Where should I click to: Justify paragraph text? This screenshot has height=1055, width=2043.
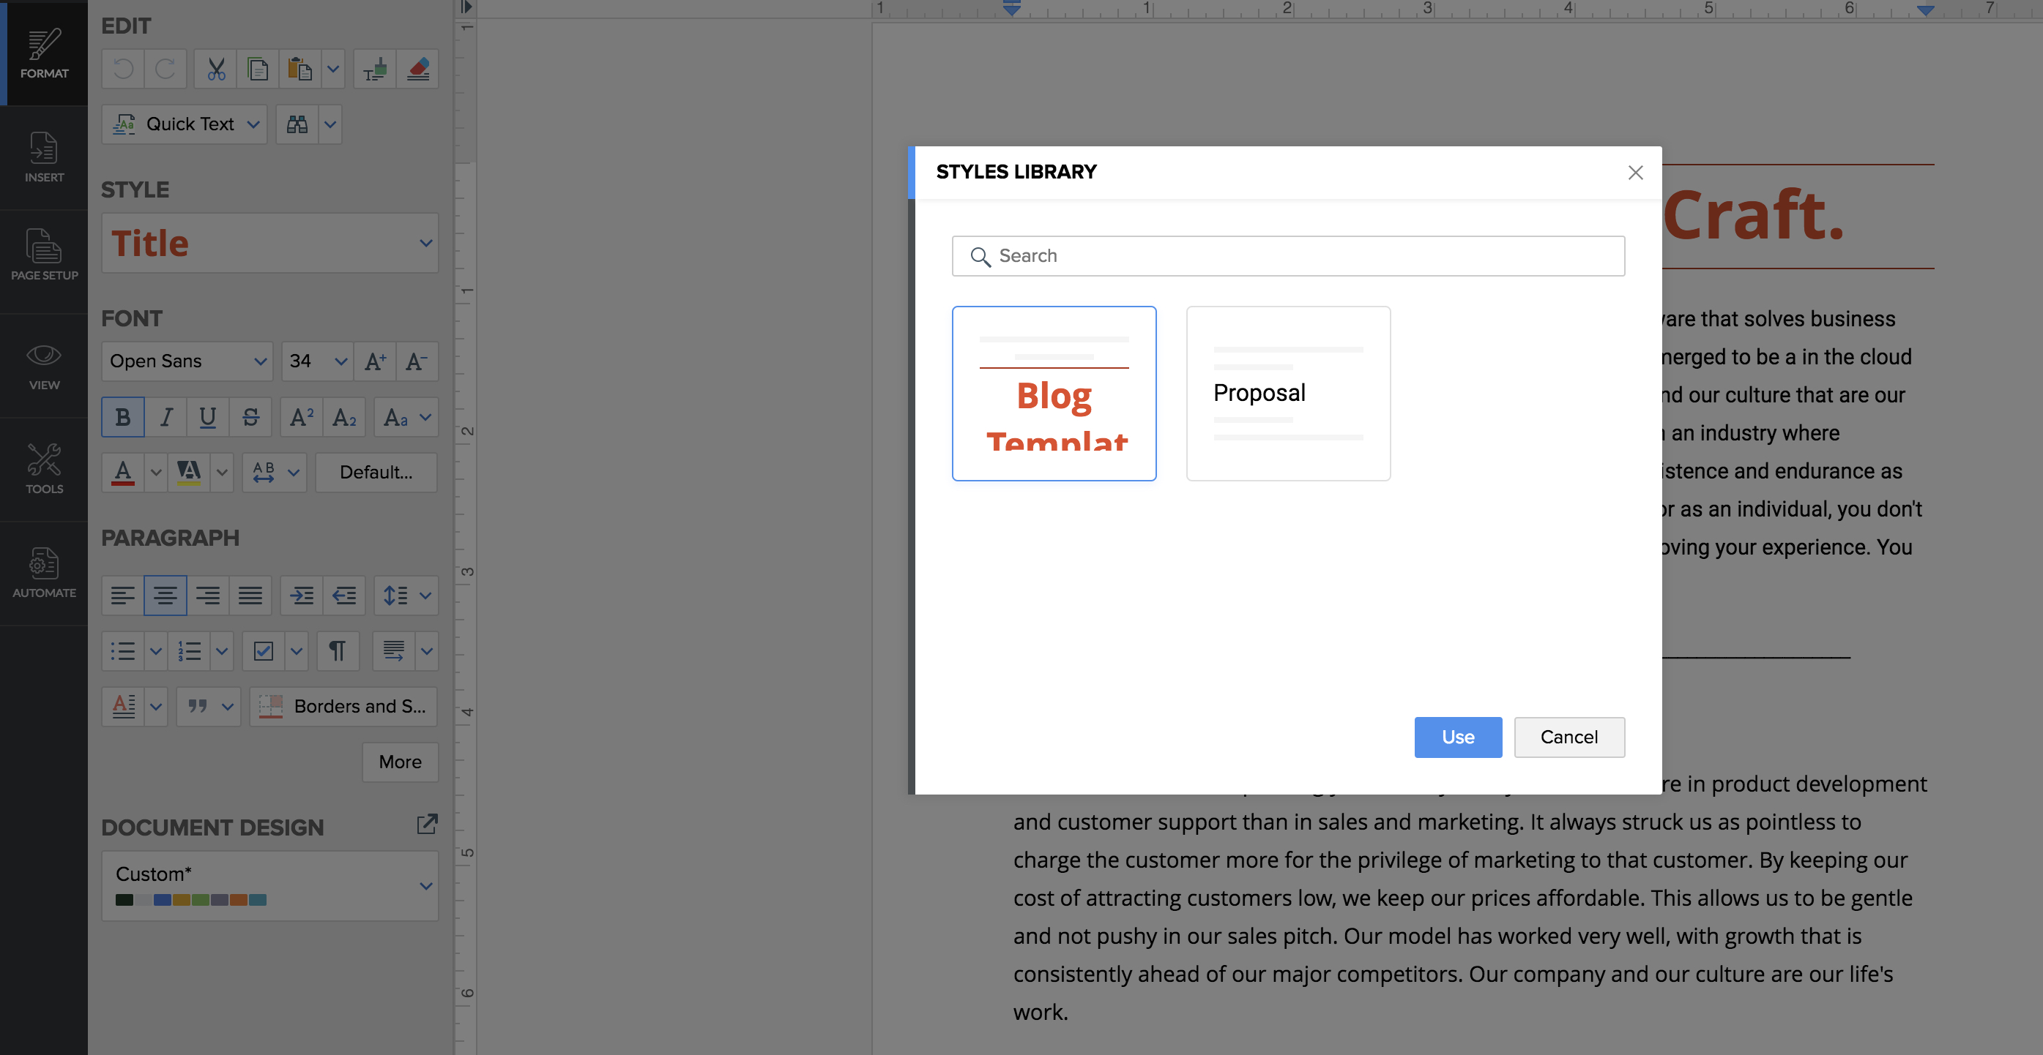click(x=250, y=596)
